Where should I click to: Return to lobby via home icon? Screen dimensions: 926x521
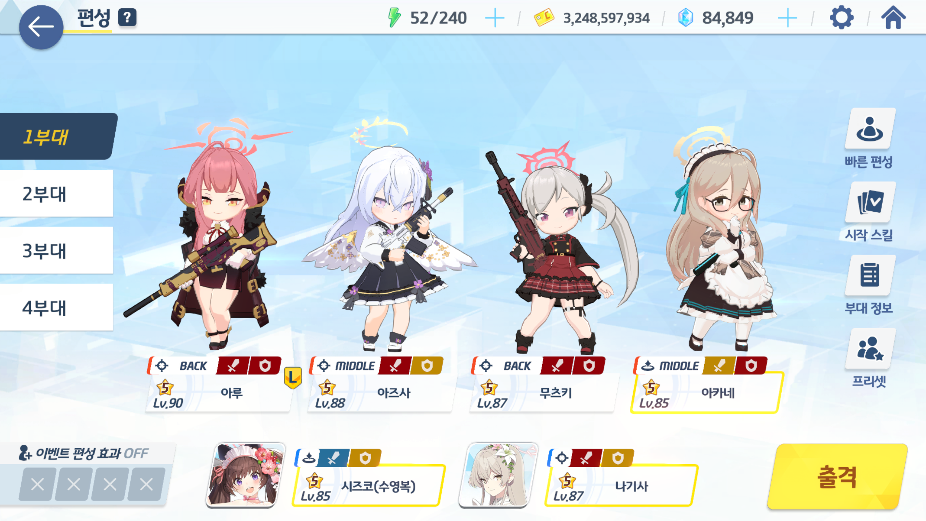pos(893,17)
